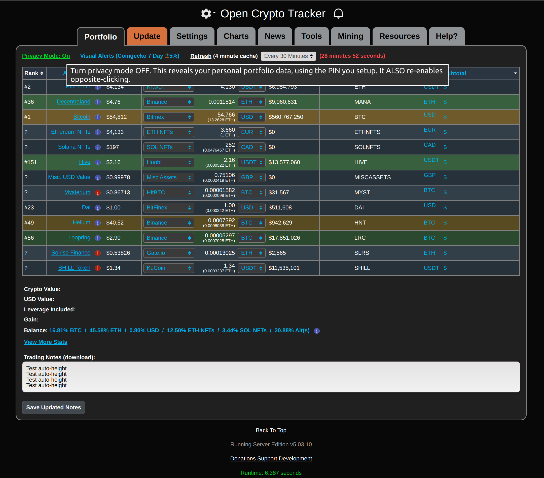Click info icon next to Ethereum NFTs

[x=98, y=132]
